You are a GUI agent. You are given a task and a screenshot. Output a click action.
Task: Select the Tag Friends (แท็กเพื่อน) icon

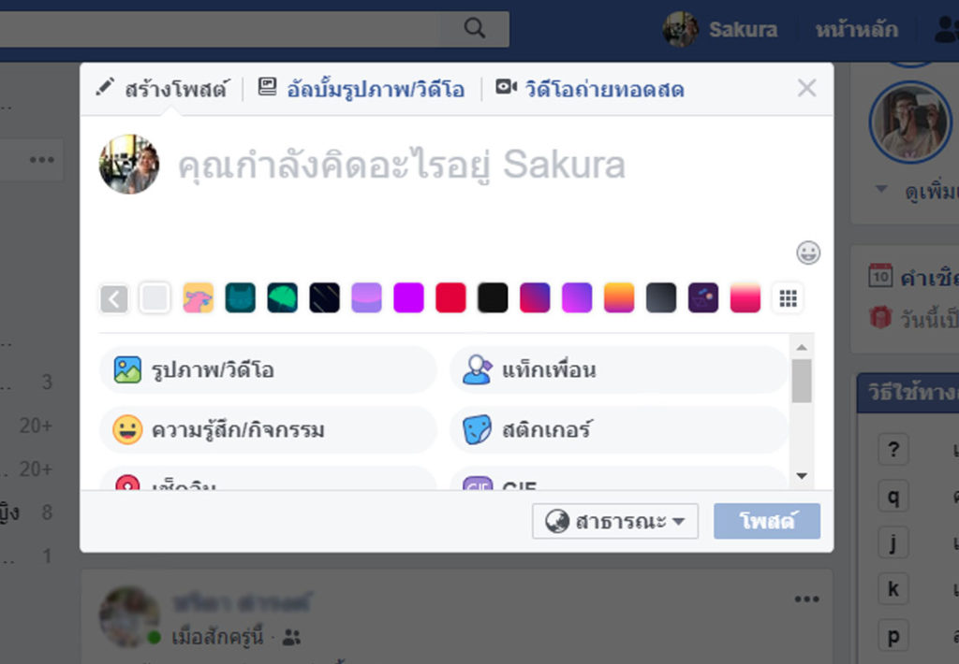[479, 370]
